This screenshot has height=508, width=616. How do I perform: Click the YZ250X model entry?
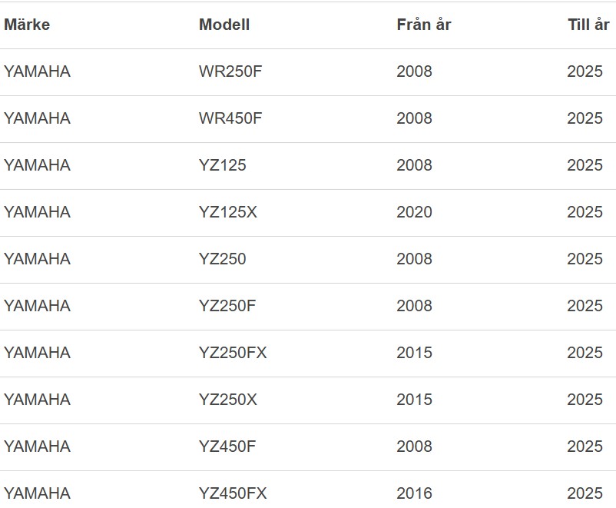228,400
